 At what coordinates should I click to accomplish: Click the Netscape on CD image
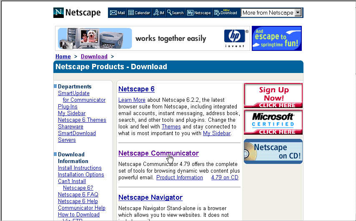click(273, 151)
